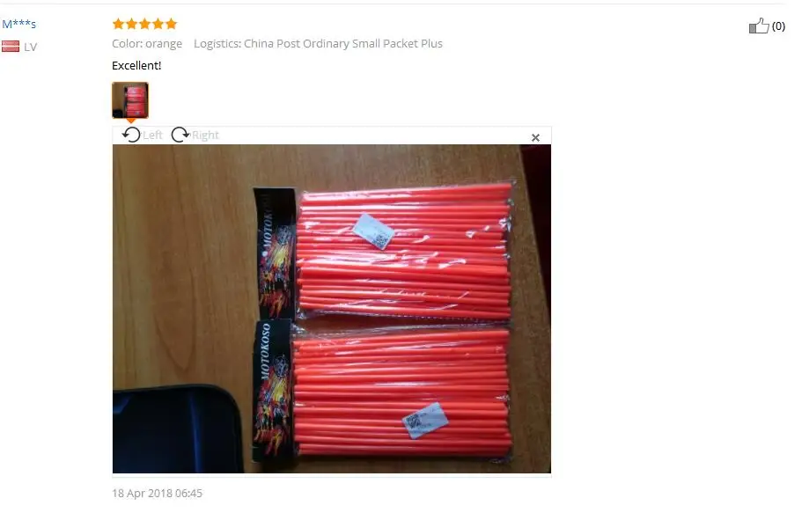Screen dimensions: 809x513
Task: Open reviewer M***s profile name
Action: [x=19, y=24]
